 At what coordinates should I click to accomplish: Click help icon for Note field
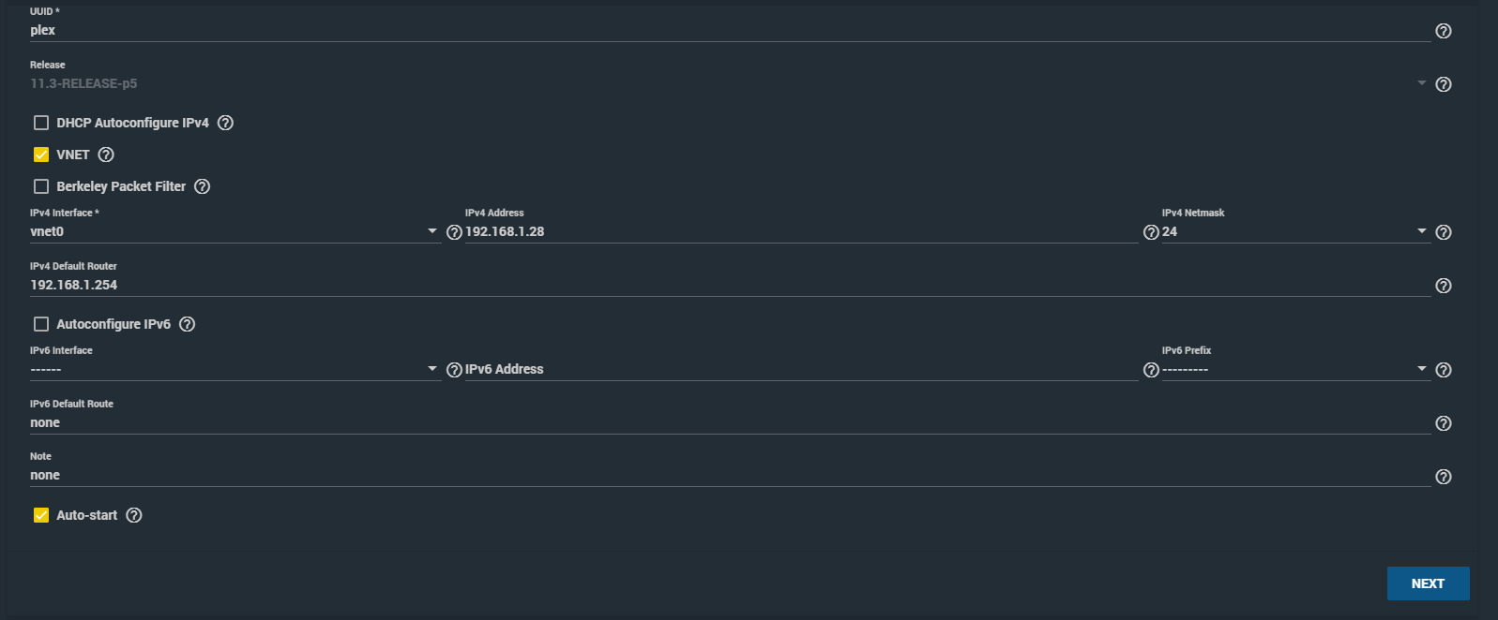pyautogui.click(x=1444, y=477)
